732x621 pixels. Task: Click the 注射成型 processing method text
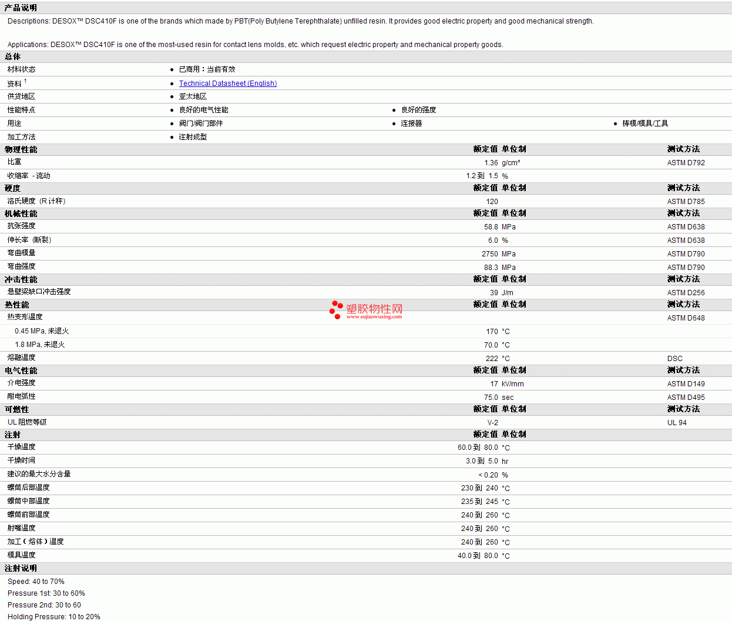[193, 137]
